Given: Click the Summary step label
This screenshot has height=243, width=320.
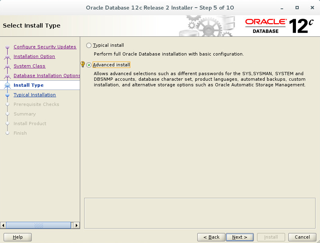Looking at the screenshot, I should tap(25, 114).
